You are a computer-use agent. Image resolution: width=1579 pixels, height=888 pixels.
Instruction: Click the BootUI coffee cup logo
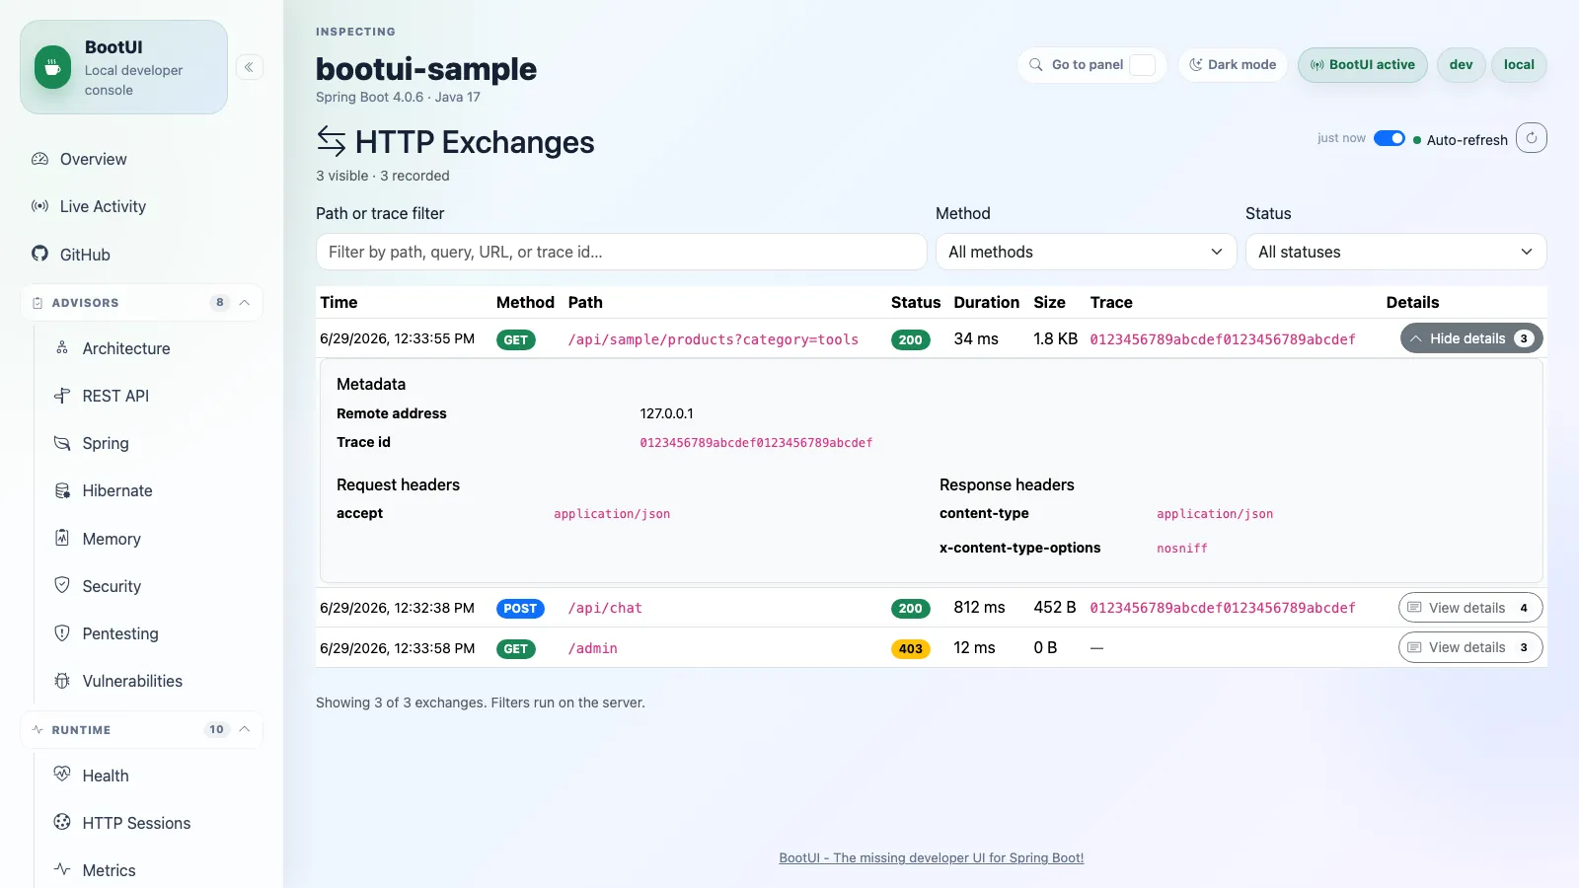(53, 67)
